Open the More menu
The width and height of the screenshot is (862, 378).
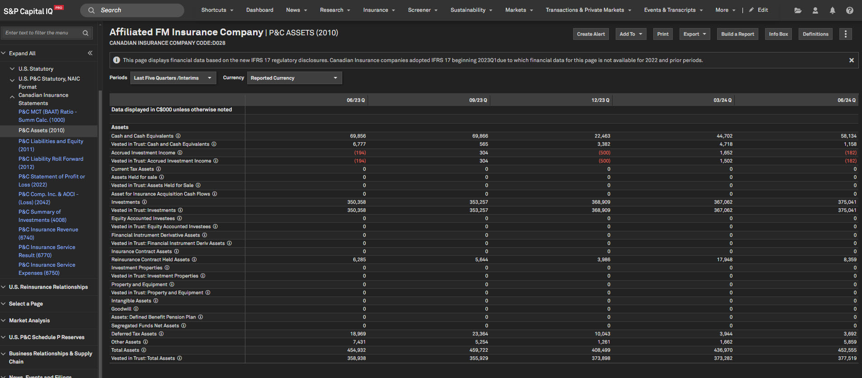point(725,10)
